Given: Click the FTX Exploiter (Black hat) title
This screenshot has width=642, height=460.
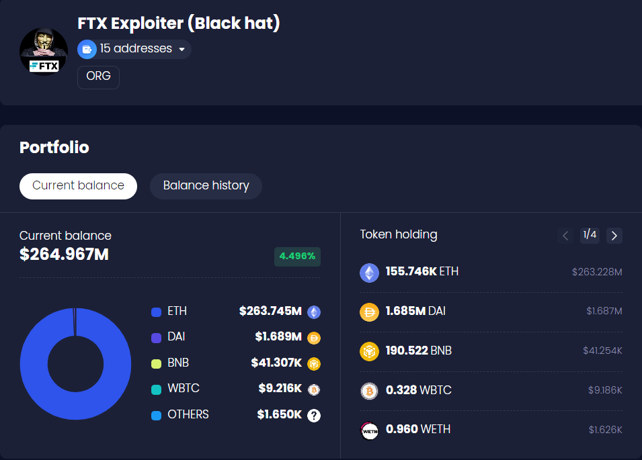Looking at the screenshot, I should tap(179, 24).
